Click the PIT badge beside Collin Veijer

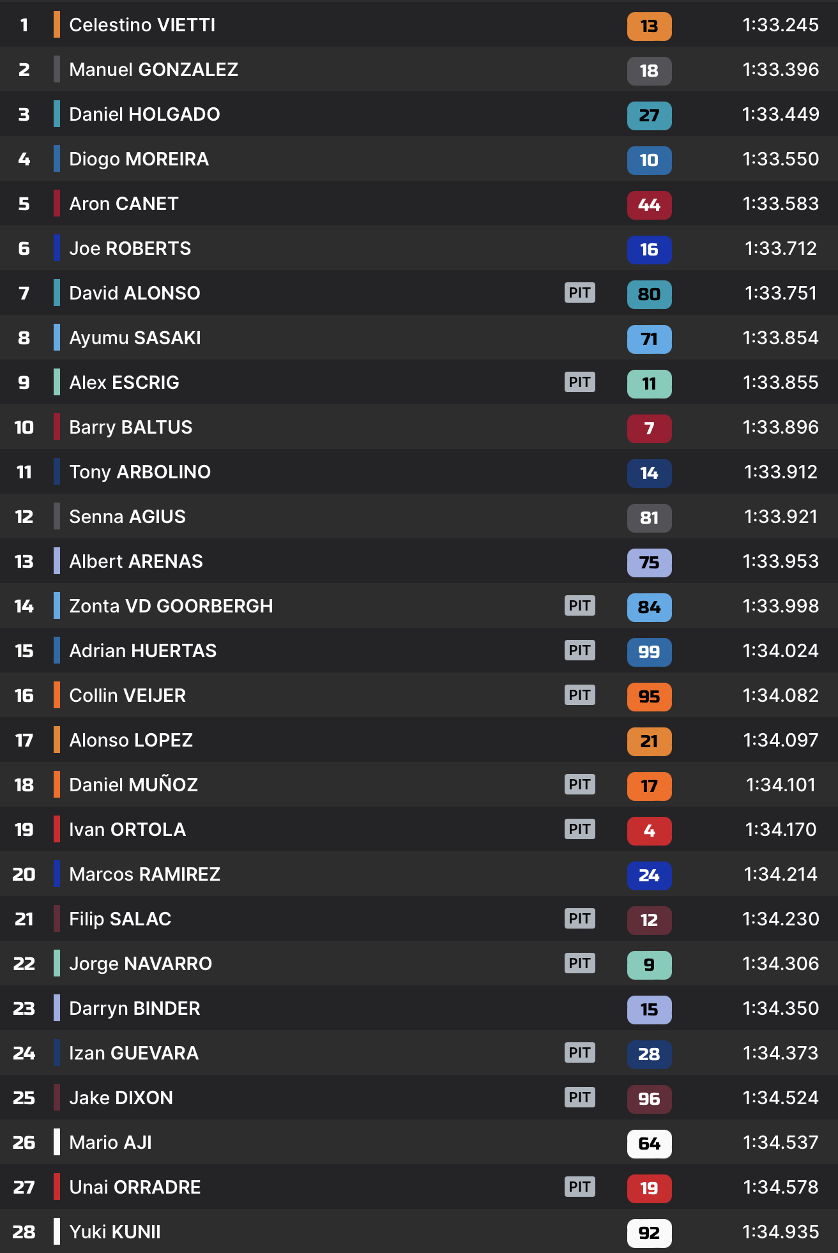(x=579, y=695)
